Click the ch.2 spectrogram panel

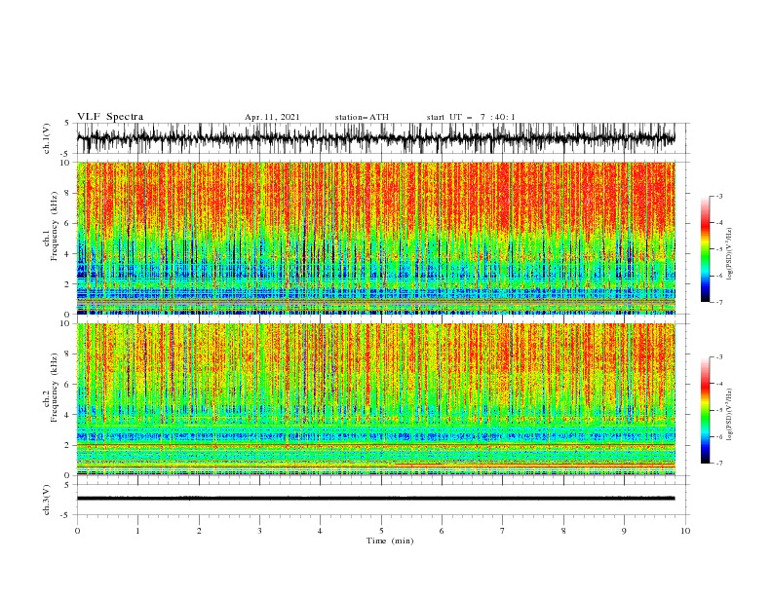[x=376, y=399]
